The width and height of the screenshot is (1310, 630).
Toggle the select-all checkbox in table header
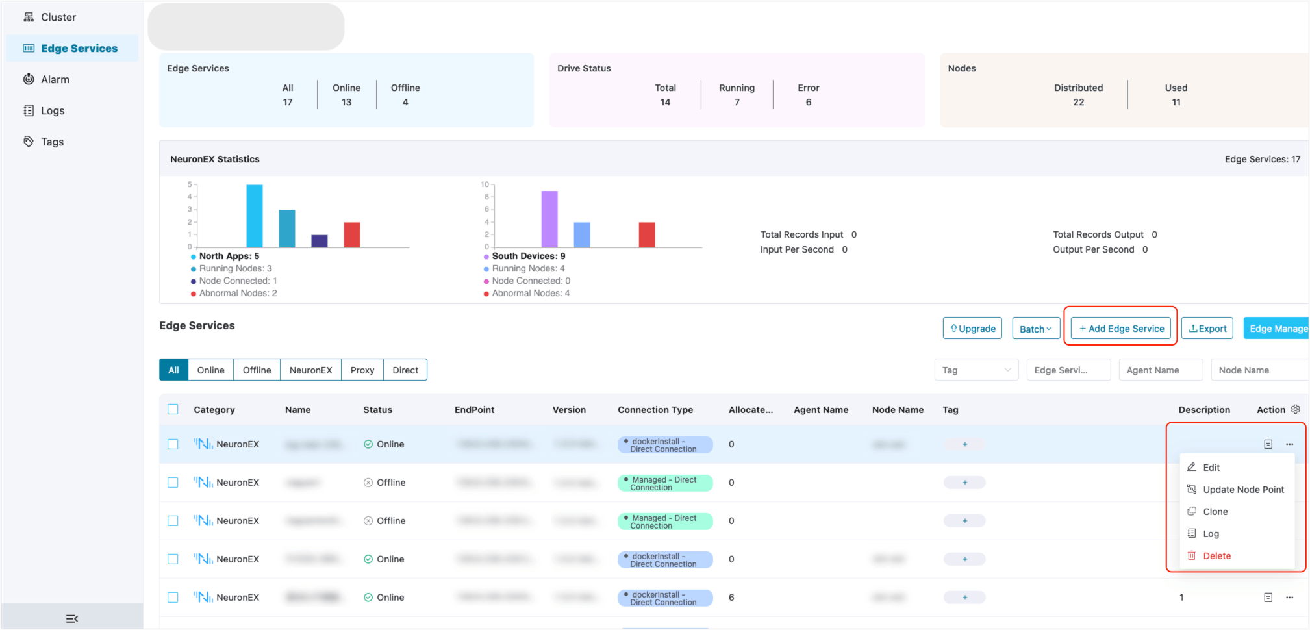pyautogui.click(x=173, y=409)
